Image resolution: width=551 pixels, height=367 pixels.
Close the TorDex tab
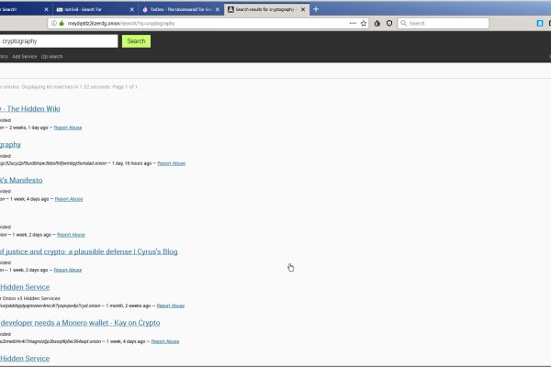tap(218, 8)
